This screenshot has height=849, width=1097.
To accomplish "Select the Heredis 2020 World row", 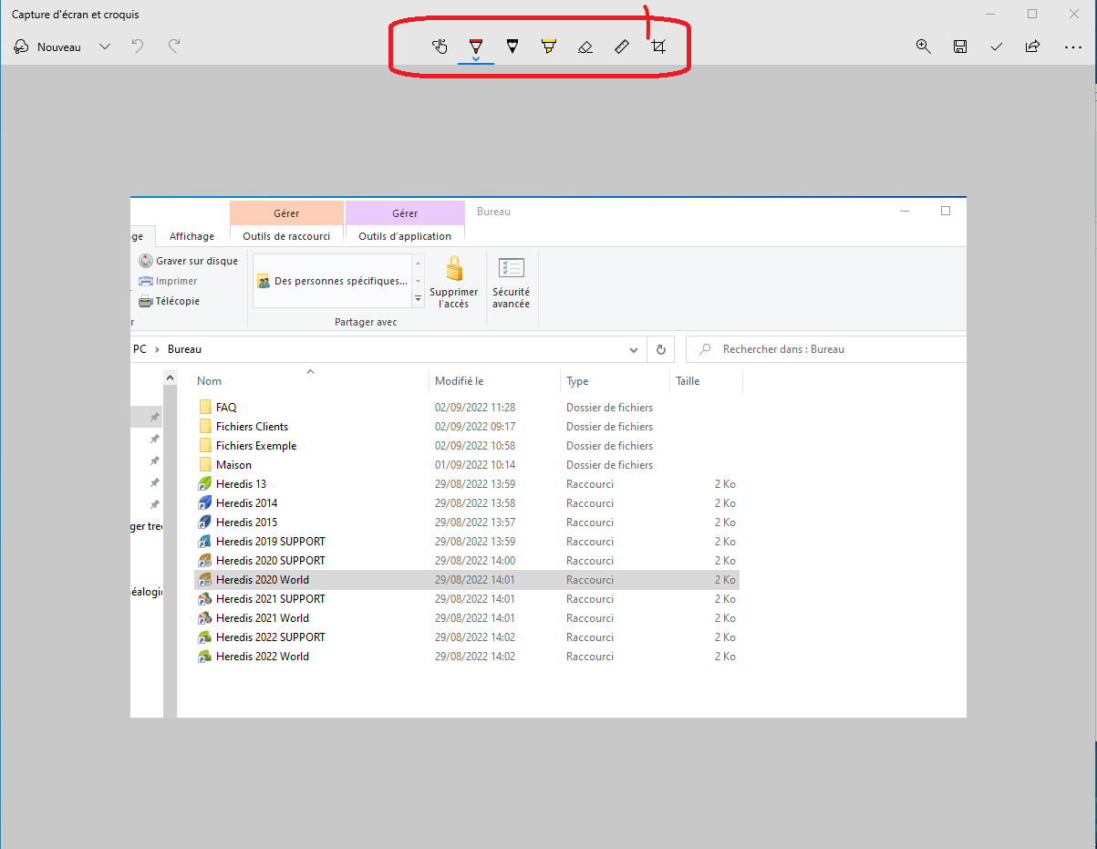I will pyautogui.click(x=263, y=580).
